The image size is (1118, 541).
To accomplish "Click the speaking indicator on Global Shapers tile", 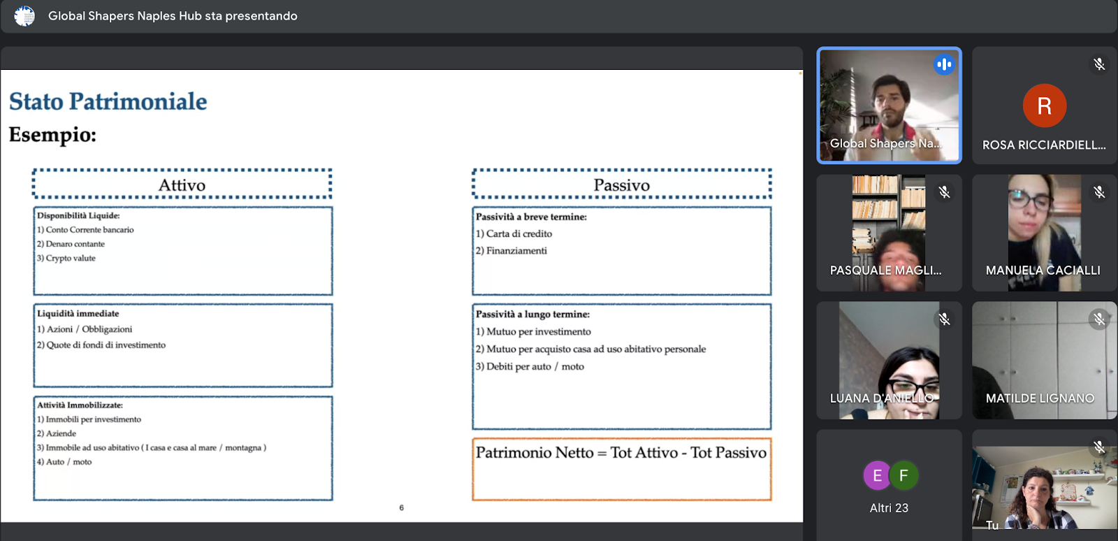I will coord(944,64).
